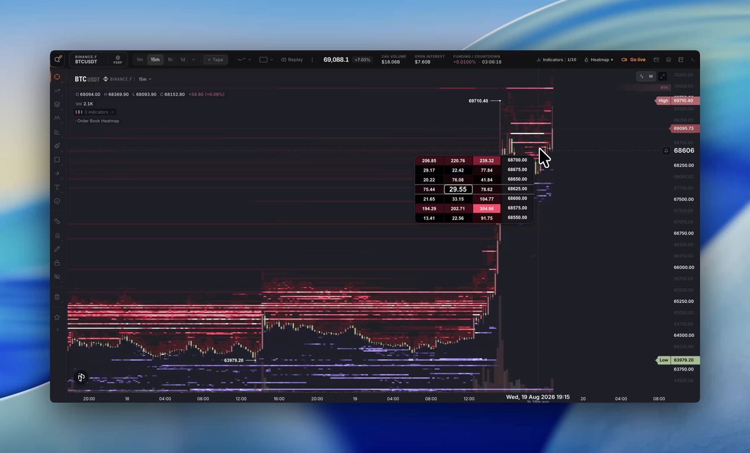Image resolution: width=750 pixels, height=453 pixels.
Task: Click the trash icon to delete drawings
Action: click(57, 297)
